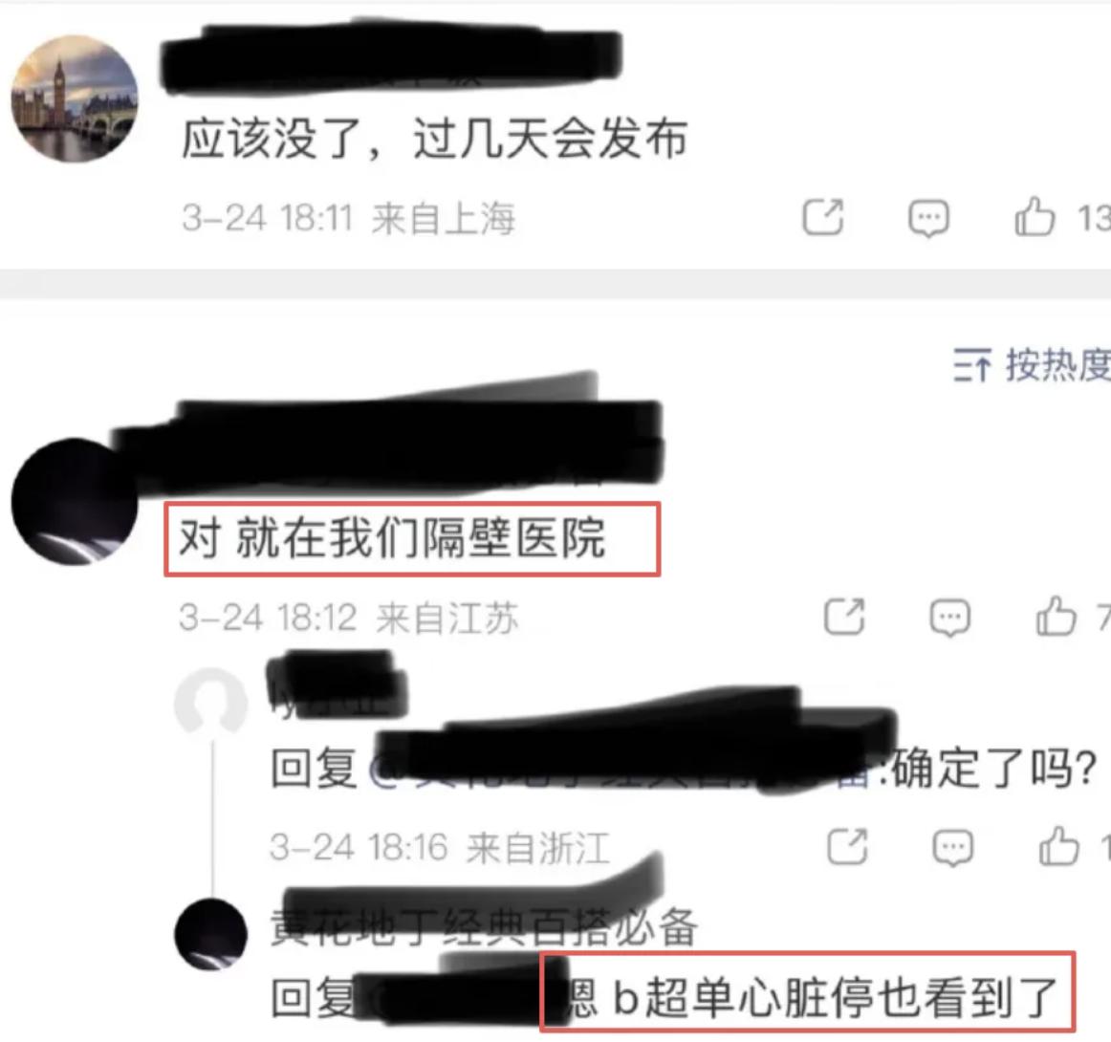Select comment text 应该没了，过几天会发布
The height and width of the screenshot is (1042, 1111).
tap(434, 138)
